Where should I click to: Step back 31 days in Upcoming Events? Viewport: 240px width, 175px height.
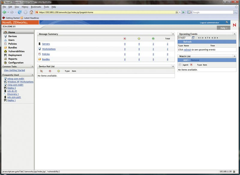(x=212, y=38)
